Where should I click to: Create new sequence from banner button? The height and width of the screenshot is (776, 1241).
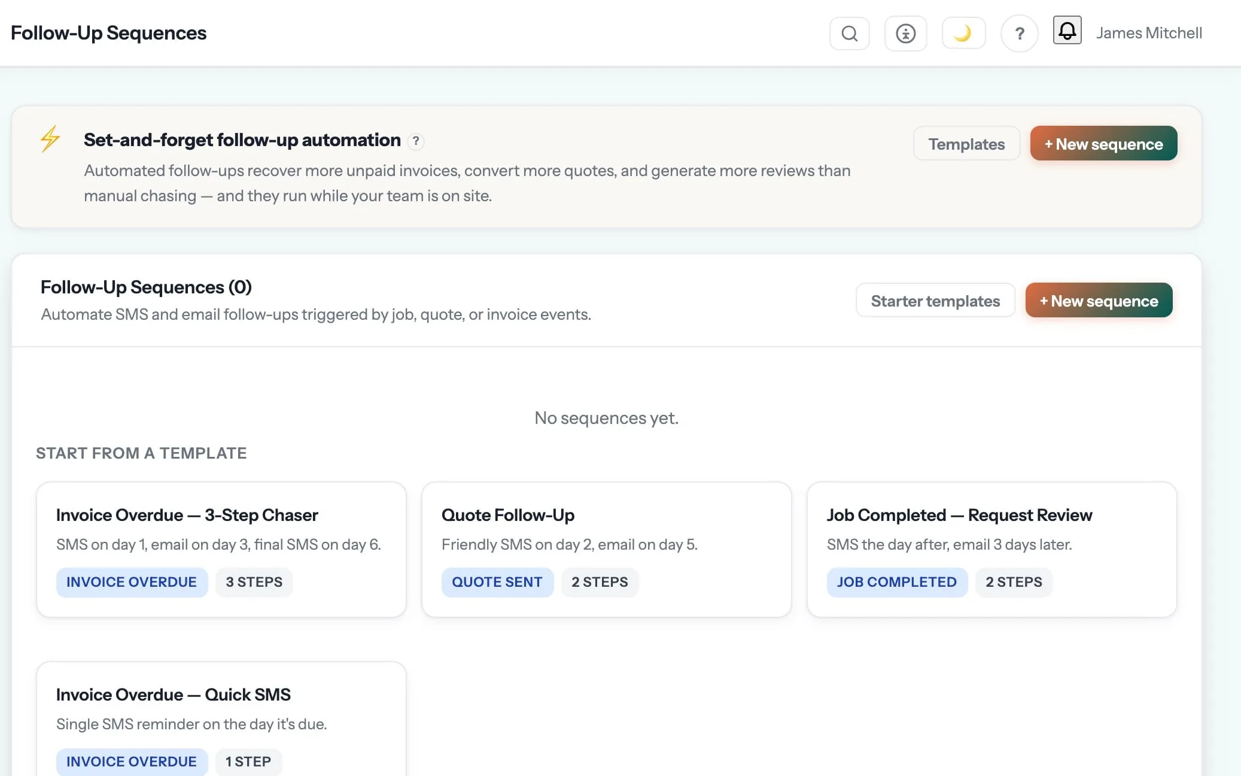click(1103, 144)
